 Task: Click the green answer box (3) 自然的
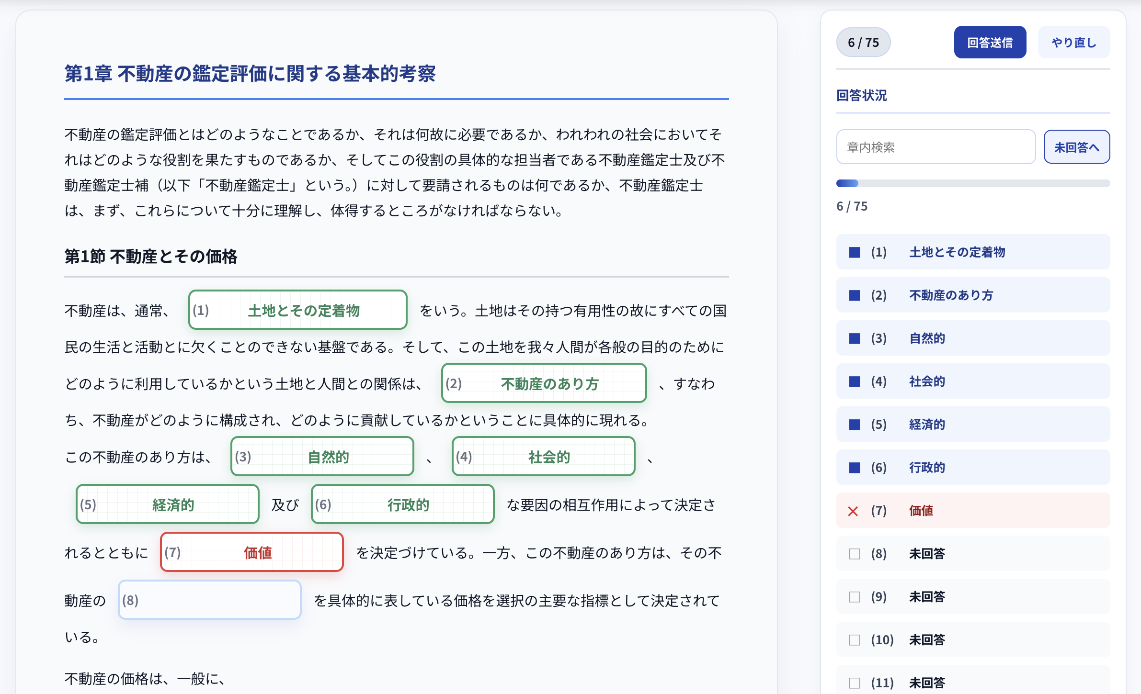tap(322, 456)
